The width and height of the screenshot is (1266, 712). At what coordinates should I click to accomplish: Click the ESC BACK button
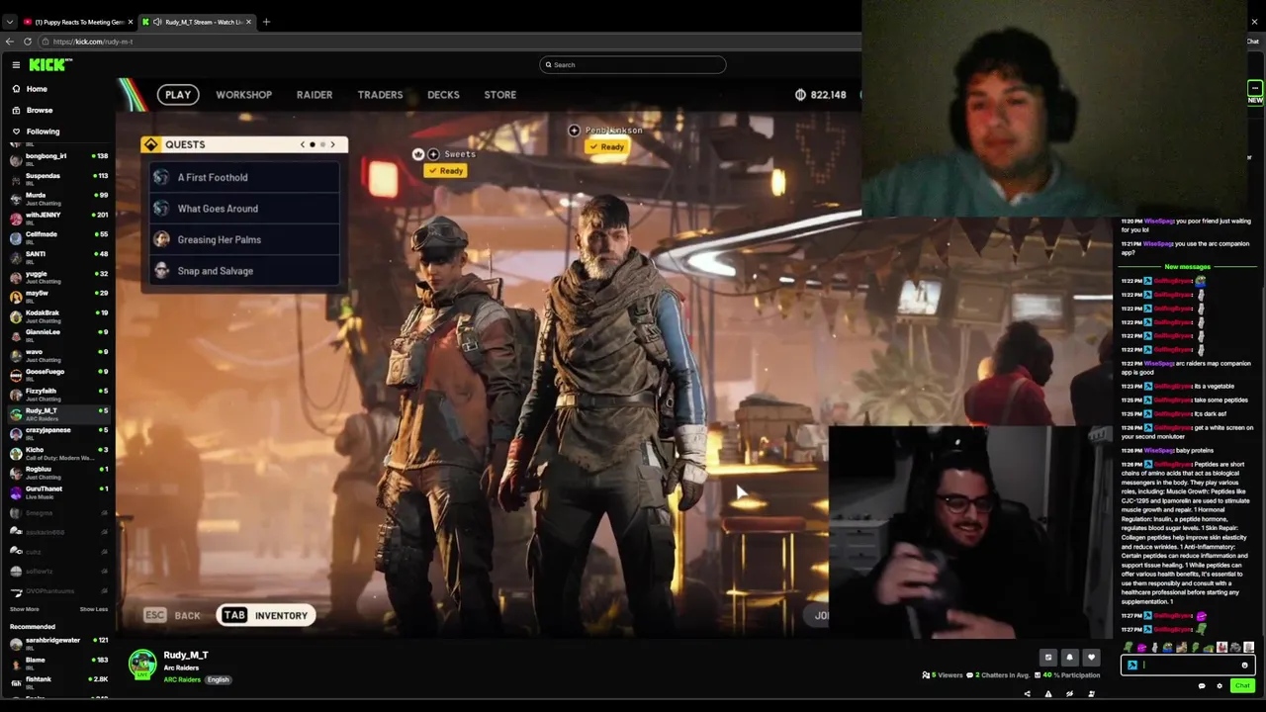pyautogui.click(x=172, y=615)
